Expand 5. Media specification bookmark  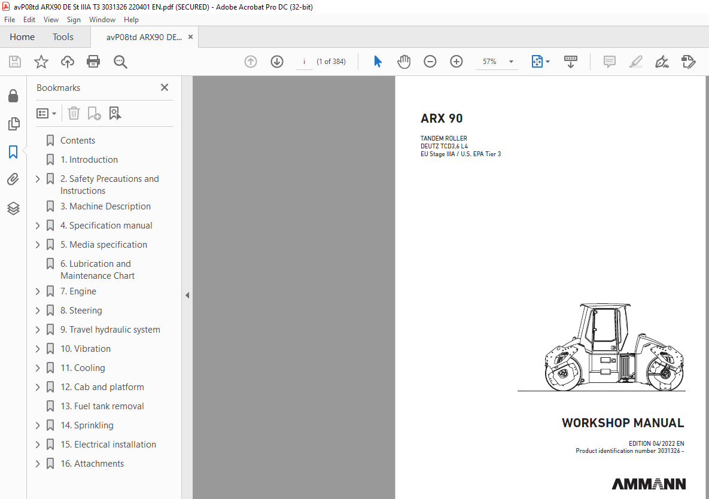tap(38, 245)
